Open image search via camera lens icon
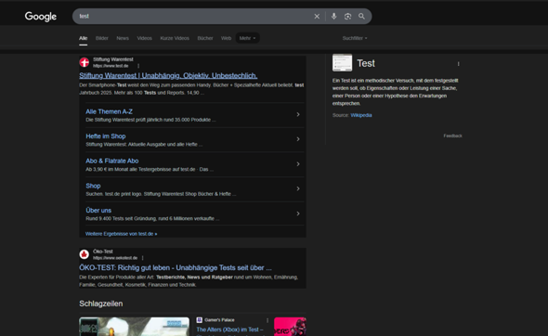This screenshot has width=548, height=336. (347, 17)
